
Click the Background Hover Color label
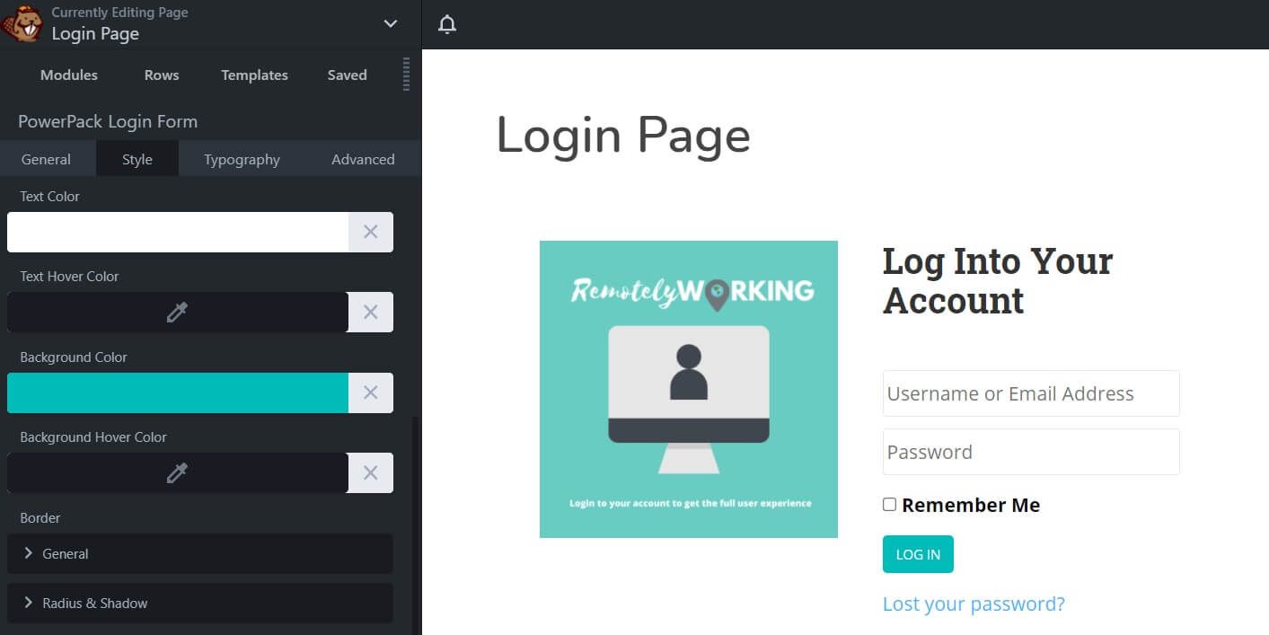pos(93,437)
